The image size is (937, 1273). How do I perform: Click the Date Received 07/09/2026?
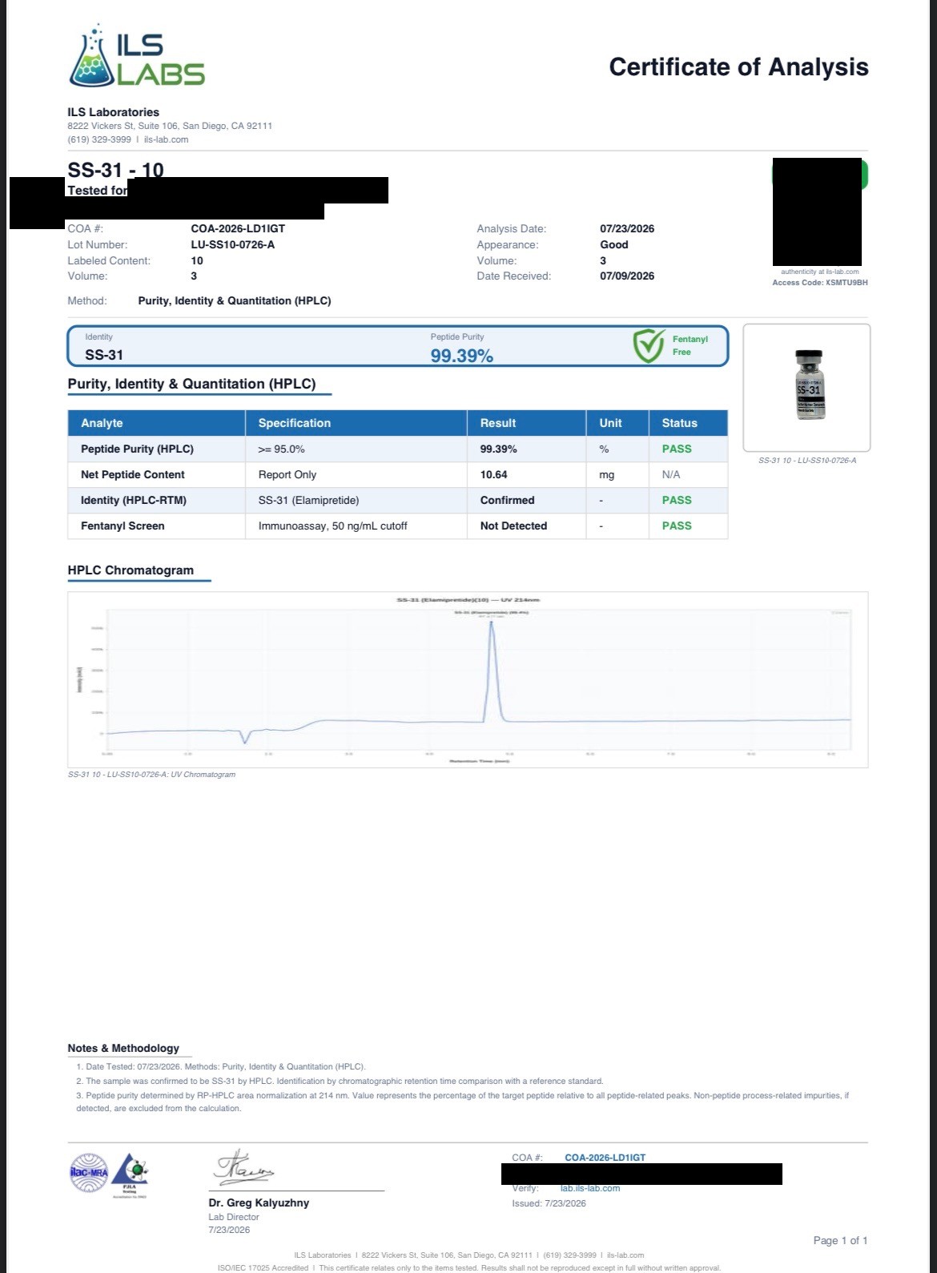tap(627, 276)
